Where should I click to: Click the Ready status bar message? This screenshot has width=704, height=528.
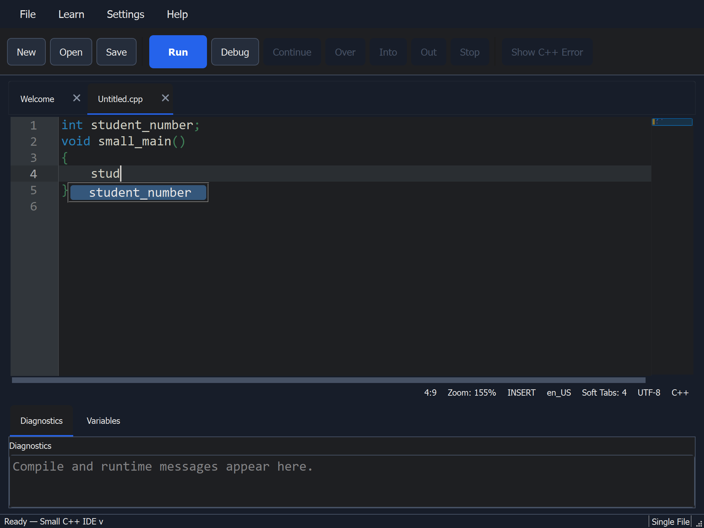[x=54, y=522]
